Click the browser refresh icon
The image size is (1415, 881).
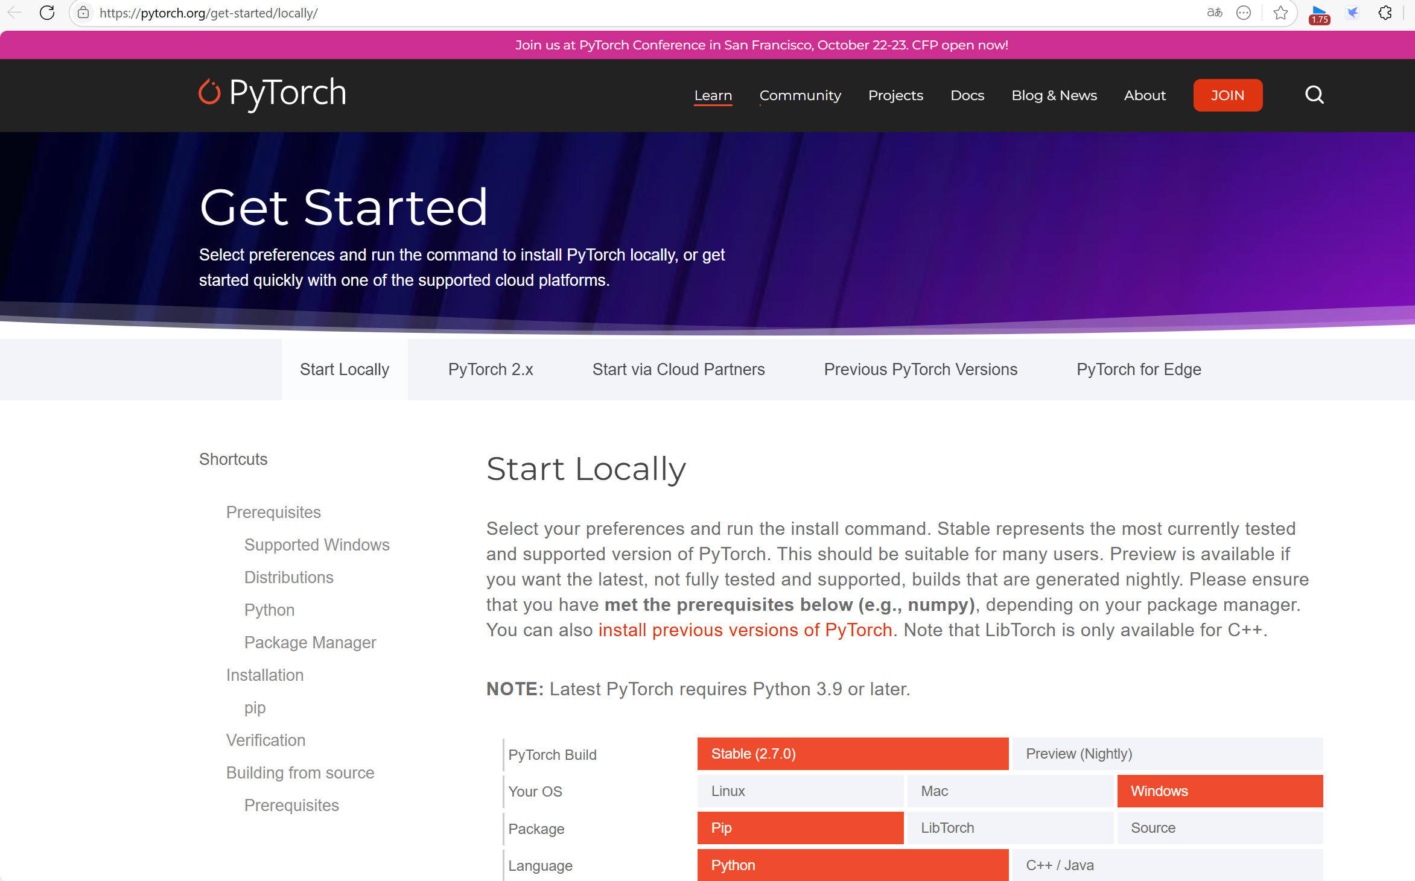[x=47, y=13]
